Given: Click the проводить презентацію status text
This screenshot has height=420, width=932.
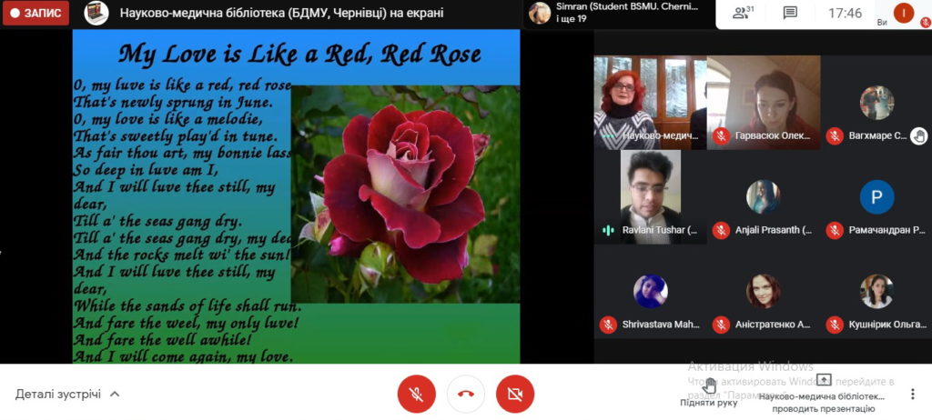Looking at the screenshot, I should coord(823,409).
